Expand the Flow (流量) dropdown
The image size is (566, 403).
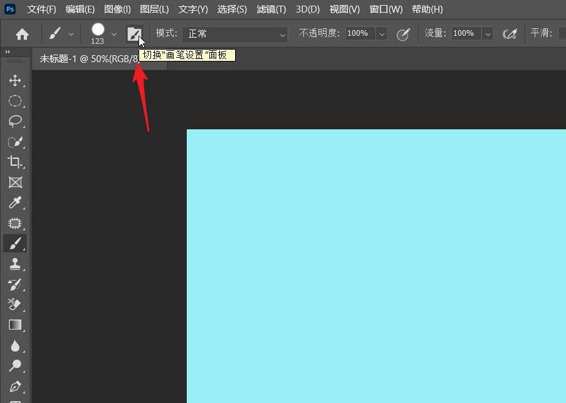[x=488, y=34]
